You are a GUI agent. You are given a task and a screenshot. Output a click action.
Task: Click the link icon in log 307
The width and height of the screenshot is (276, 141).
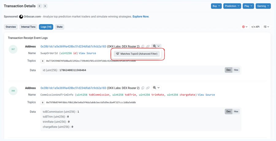coord(148,46)
